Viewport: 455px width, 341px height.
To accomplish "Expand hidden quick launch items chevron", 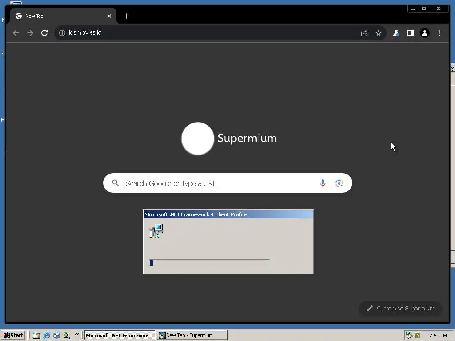I will tap(76, 334).
